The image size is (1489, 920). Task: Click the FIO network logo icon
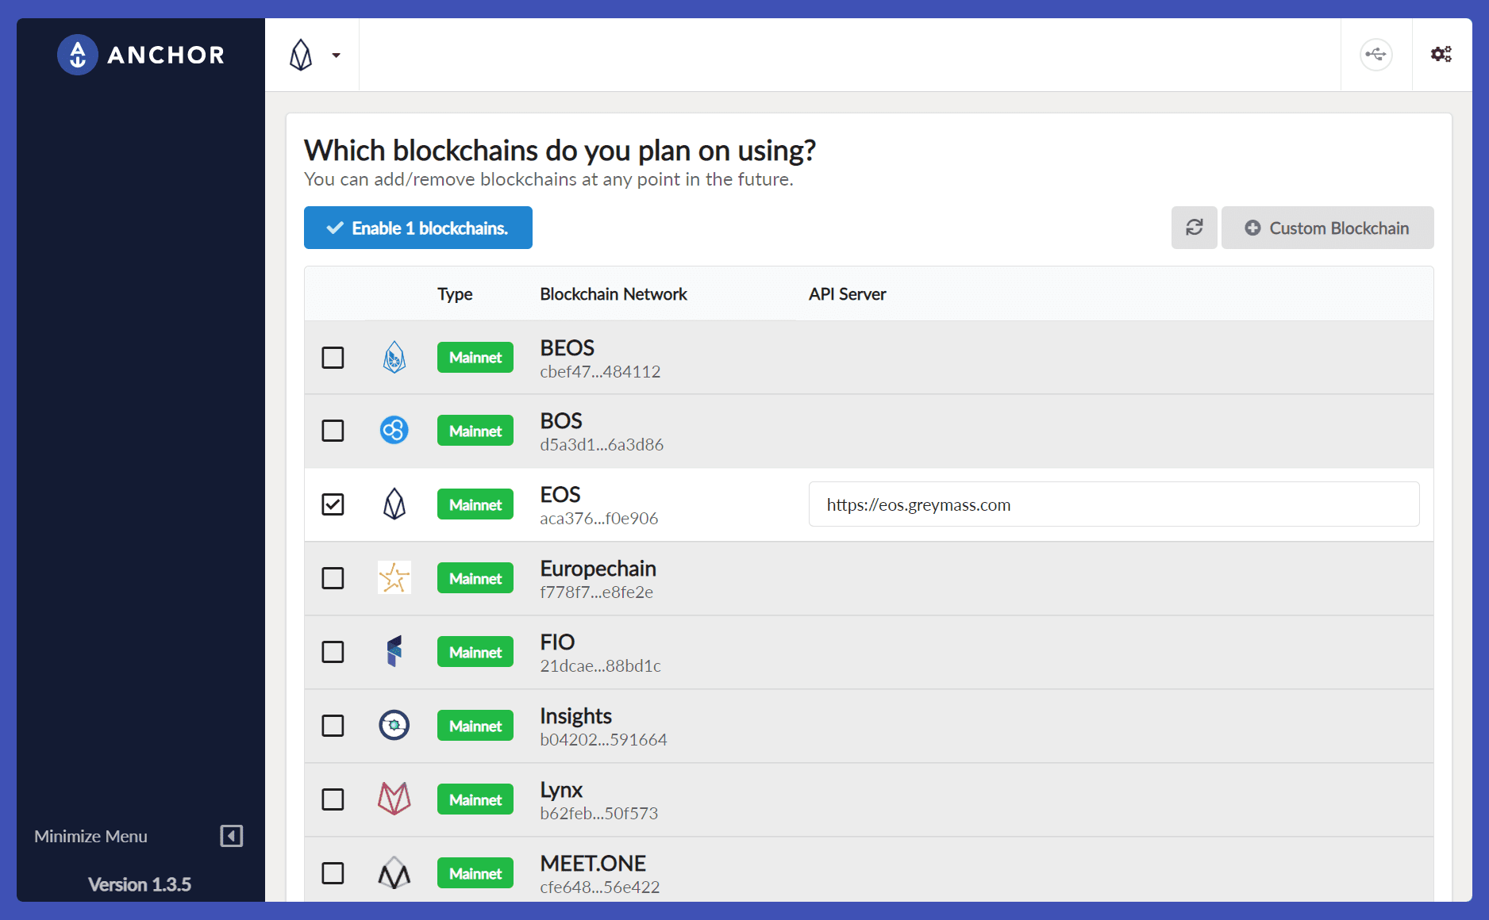click(x=394, y=652)
